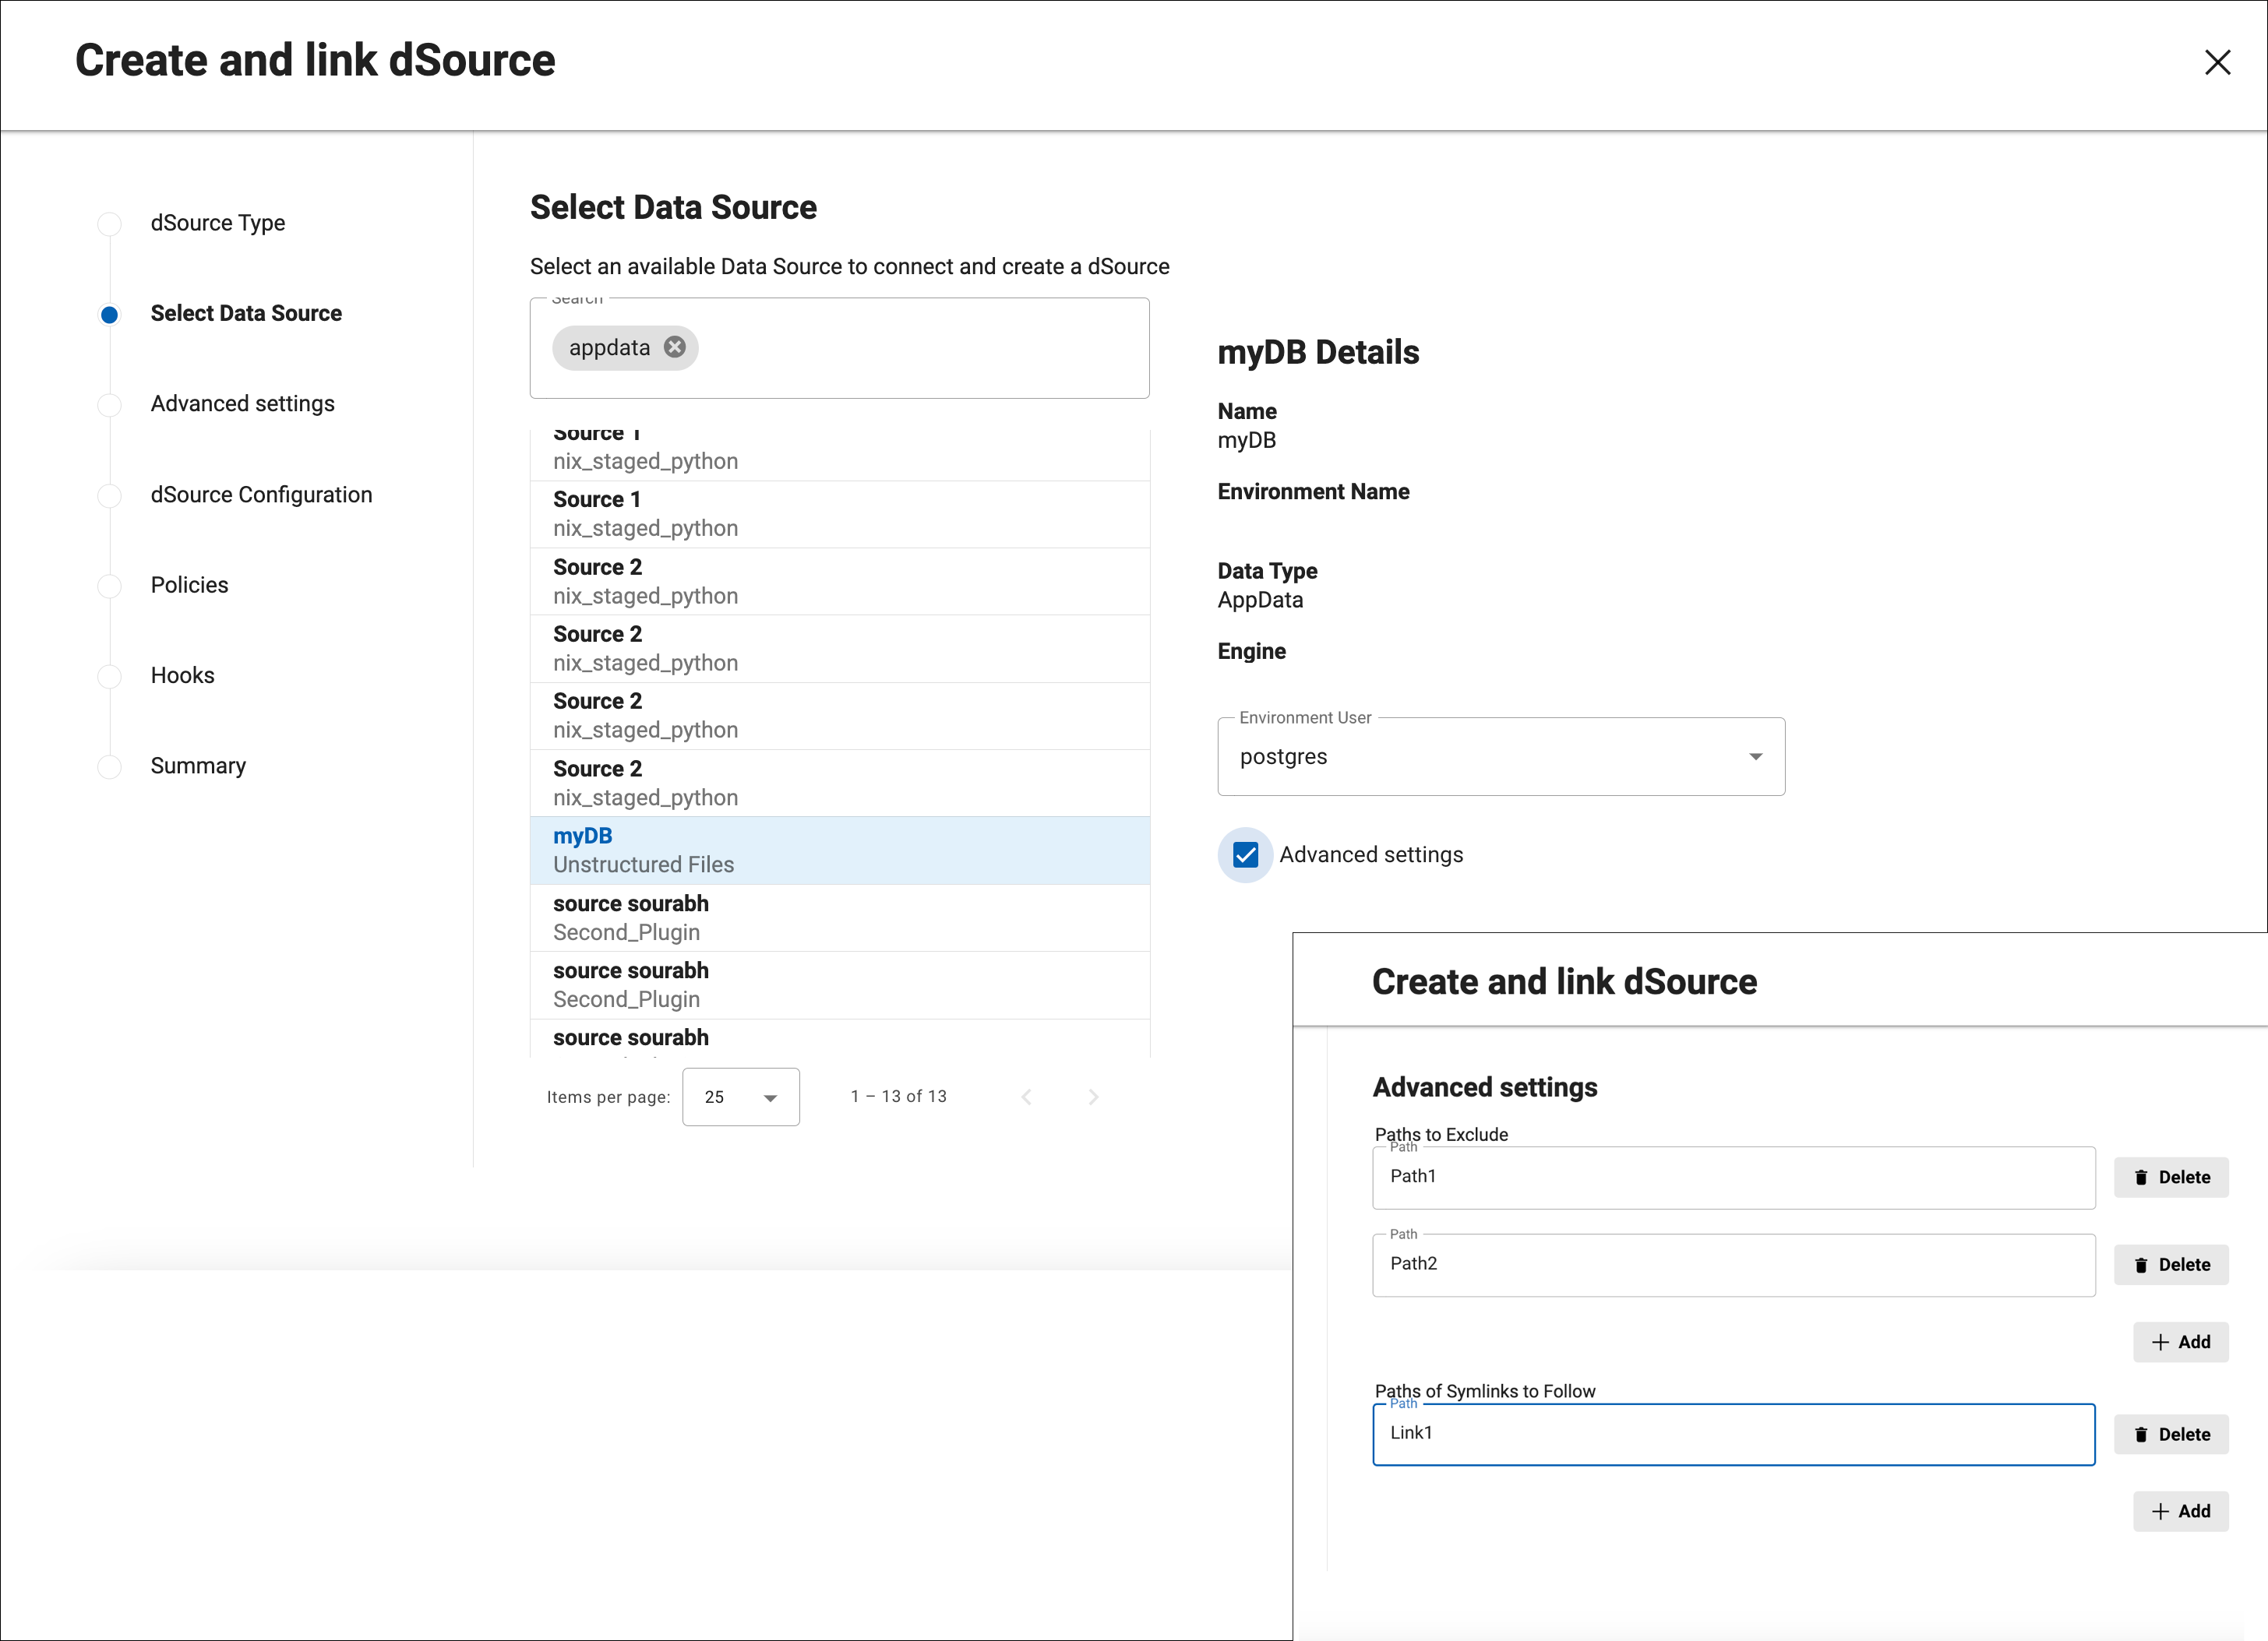Delete the Link1 symlink entry
The image size is (2268, 1641).
(2170, 1434)
